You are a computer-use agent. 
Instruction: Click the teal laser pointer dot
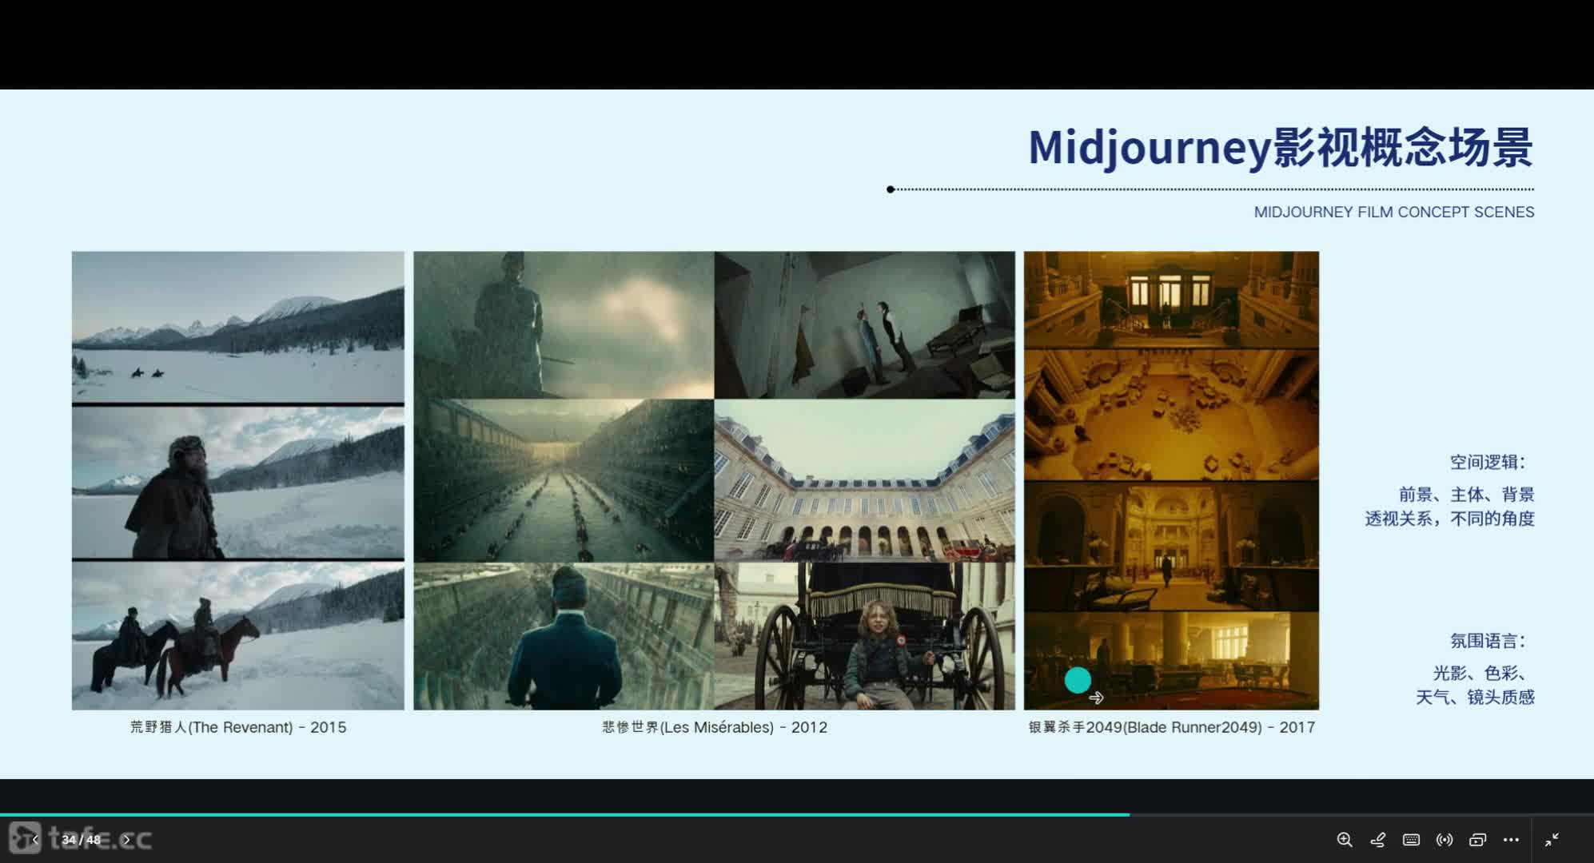pos(1078,681)
